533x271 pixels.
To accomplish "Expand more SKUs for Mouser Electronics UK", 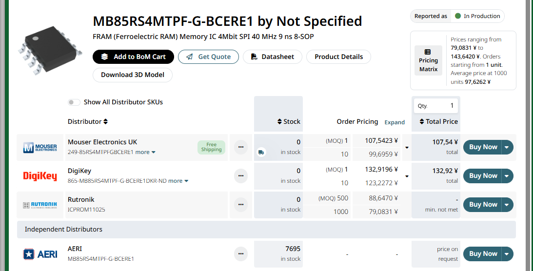I will [x=145, y=152].
